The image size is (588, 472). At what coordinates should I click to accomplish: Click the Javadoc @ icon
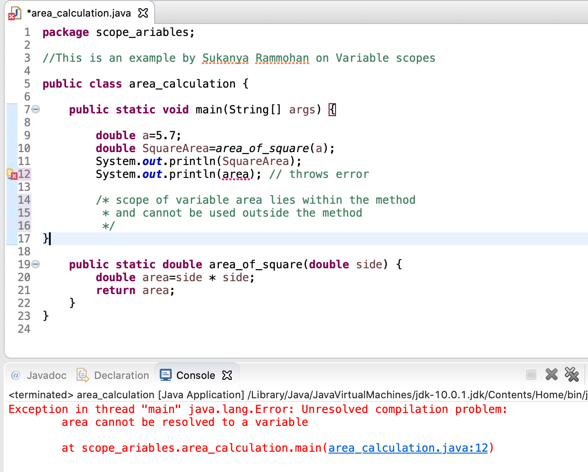[x=16, y=375]
